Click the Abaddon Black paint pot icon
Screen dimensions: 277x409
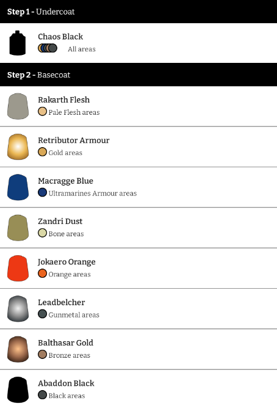point(18,389)
